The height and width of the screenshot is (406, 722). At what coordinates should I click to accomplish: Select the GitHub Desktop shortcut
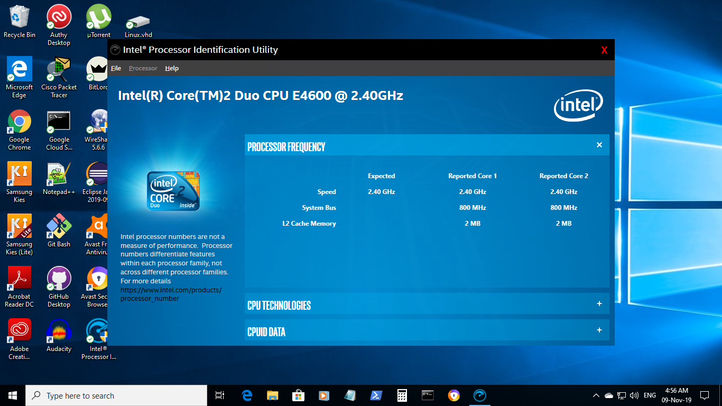[59, 287]
